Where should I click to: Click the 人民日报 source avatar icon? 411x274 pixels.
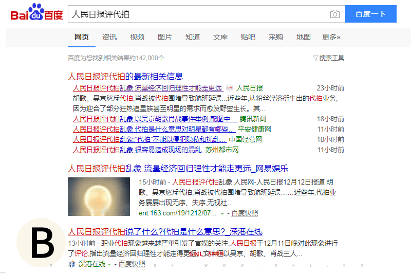tap(230, 88)
